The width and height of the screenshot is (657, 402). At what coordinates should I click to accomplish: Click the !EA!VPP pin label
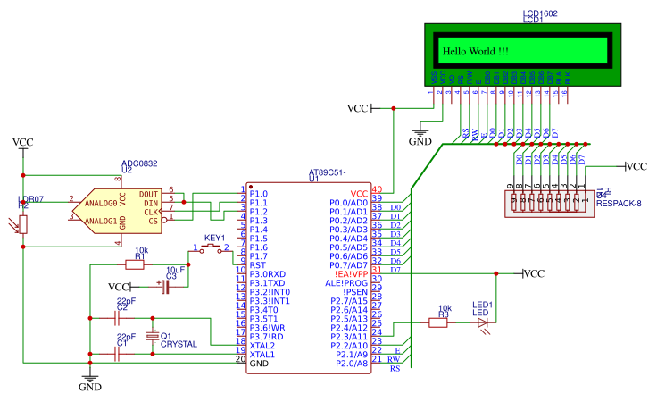click(x=351, y=274)
